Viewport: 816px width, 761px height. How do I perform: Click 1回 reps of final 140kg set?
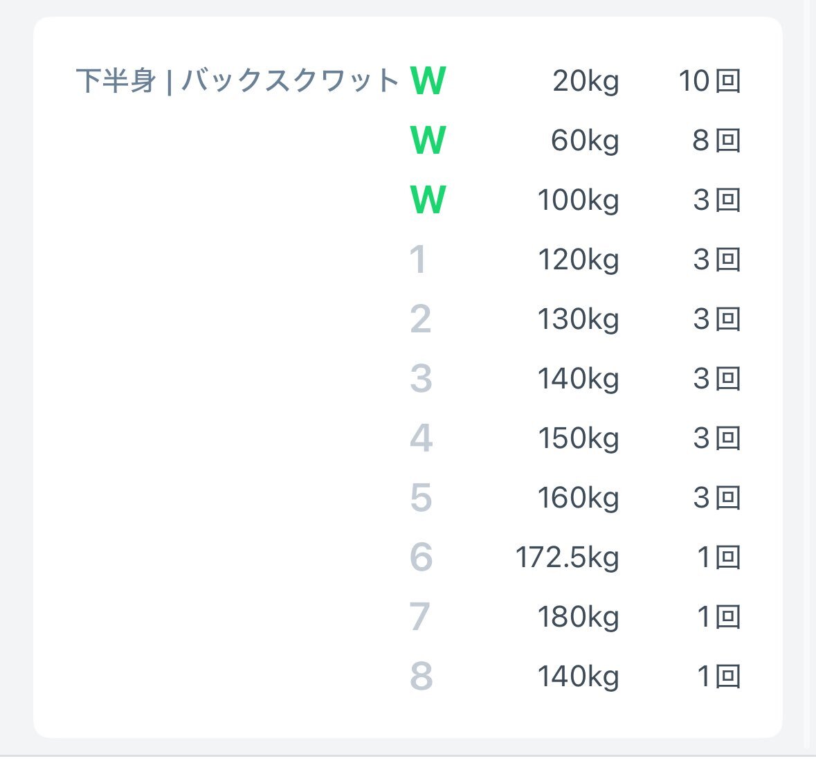click(x=718, y=676)
